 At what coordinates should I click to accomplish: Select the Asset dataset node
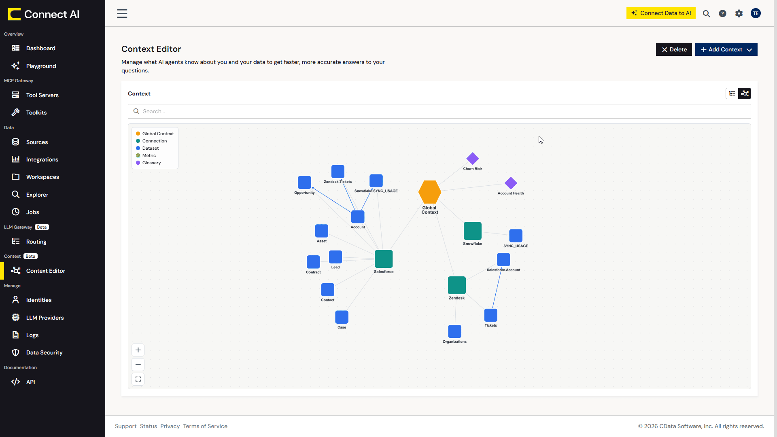coord(322,231)
